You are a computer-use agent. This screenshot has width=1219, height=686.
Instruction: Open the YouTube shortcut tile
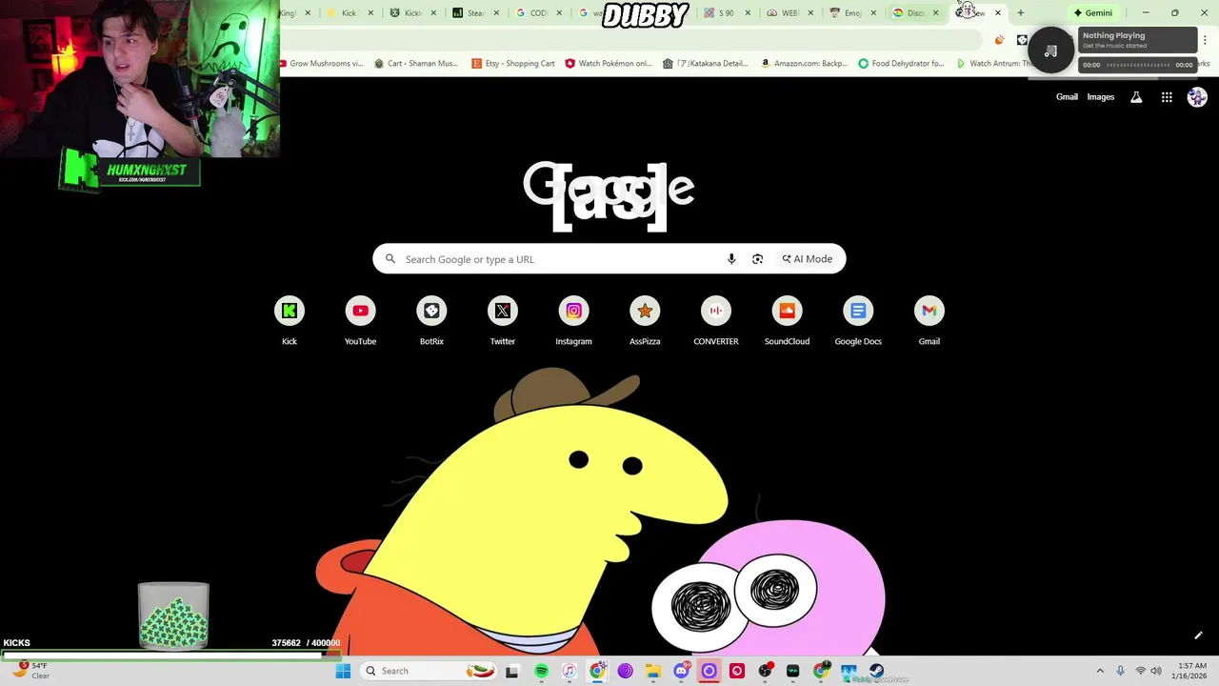click(360, 321)
